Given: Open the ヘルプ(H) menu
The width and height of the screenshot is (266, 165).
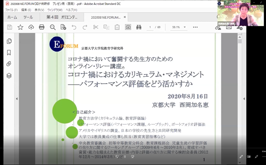Looking at the screenshot, I should point(72,10).
